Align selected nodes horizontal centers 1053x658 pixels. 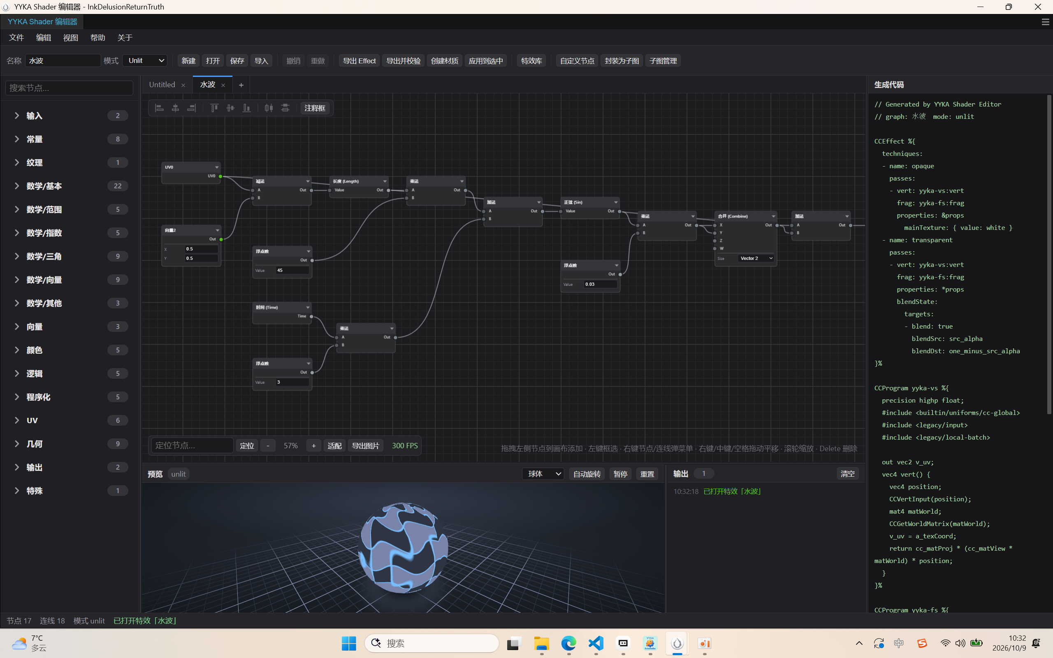[175, 108]
